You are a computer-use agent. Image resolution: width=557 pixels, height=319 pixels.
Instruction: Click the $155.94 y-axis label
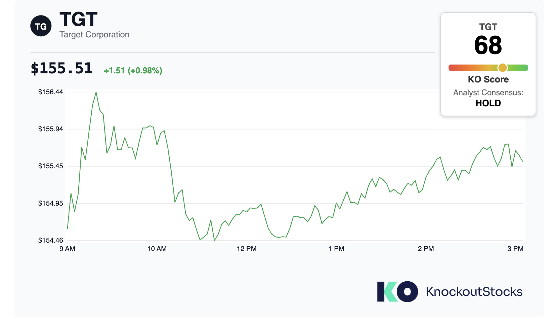click(51, 129)
